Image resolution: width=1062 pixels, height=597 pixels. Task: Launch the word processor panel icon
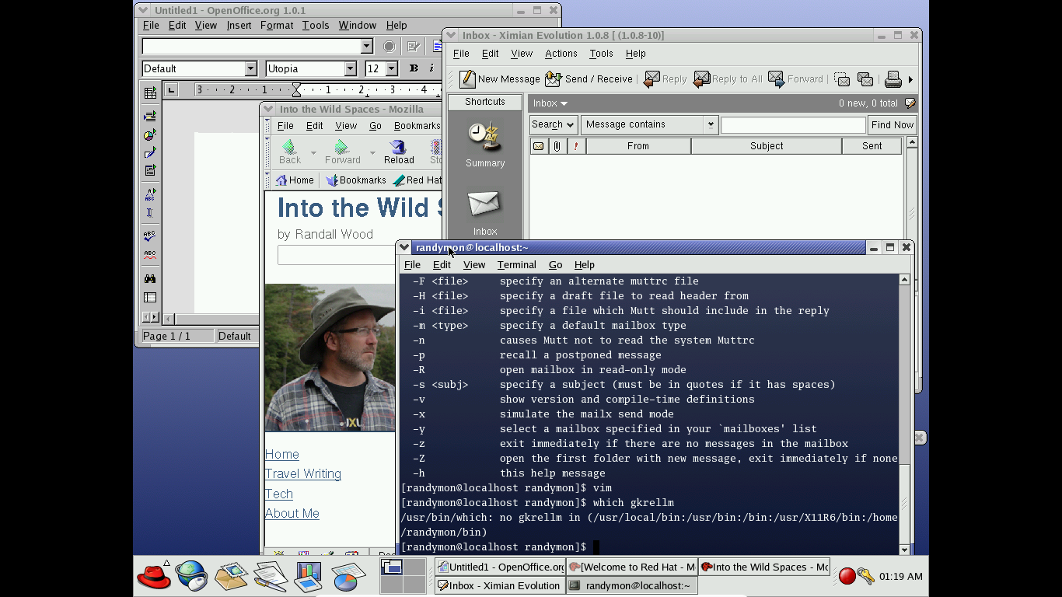270,577
